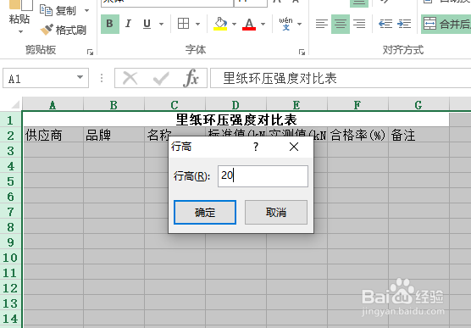The height and width of the screenshot is (328, 471).
Task: Expand the Name Box dropdown
Action: (80, 78)
